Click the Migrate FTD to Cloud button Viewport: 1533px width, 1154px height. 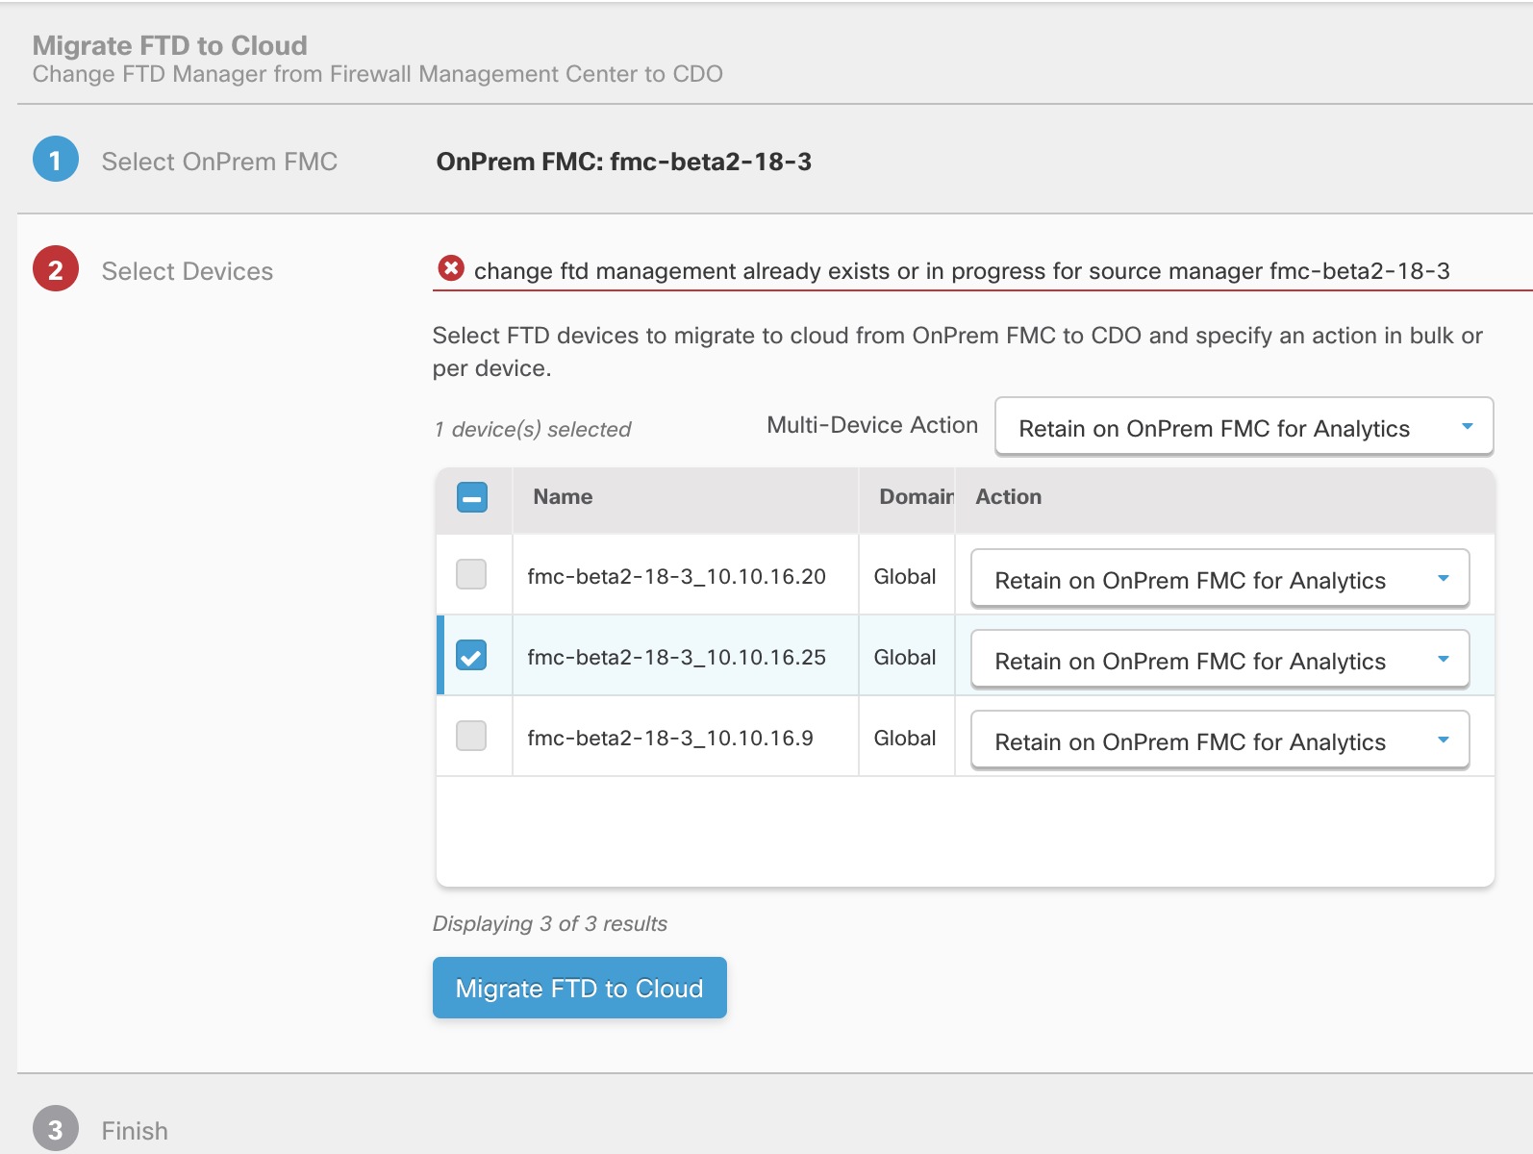click(x=580, y=988)
